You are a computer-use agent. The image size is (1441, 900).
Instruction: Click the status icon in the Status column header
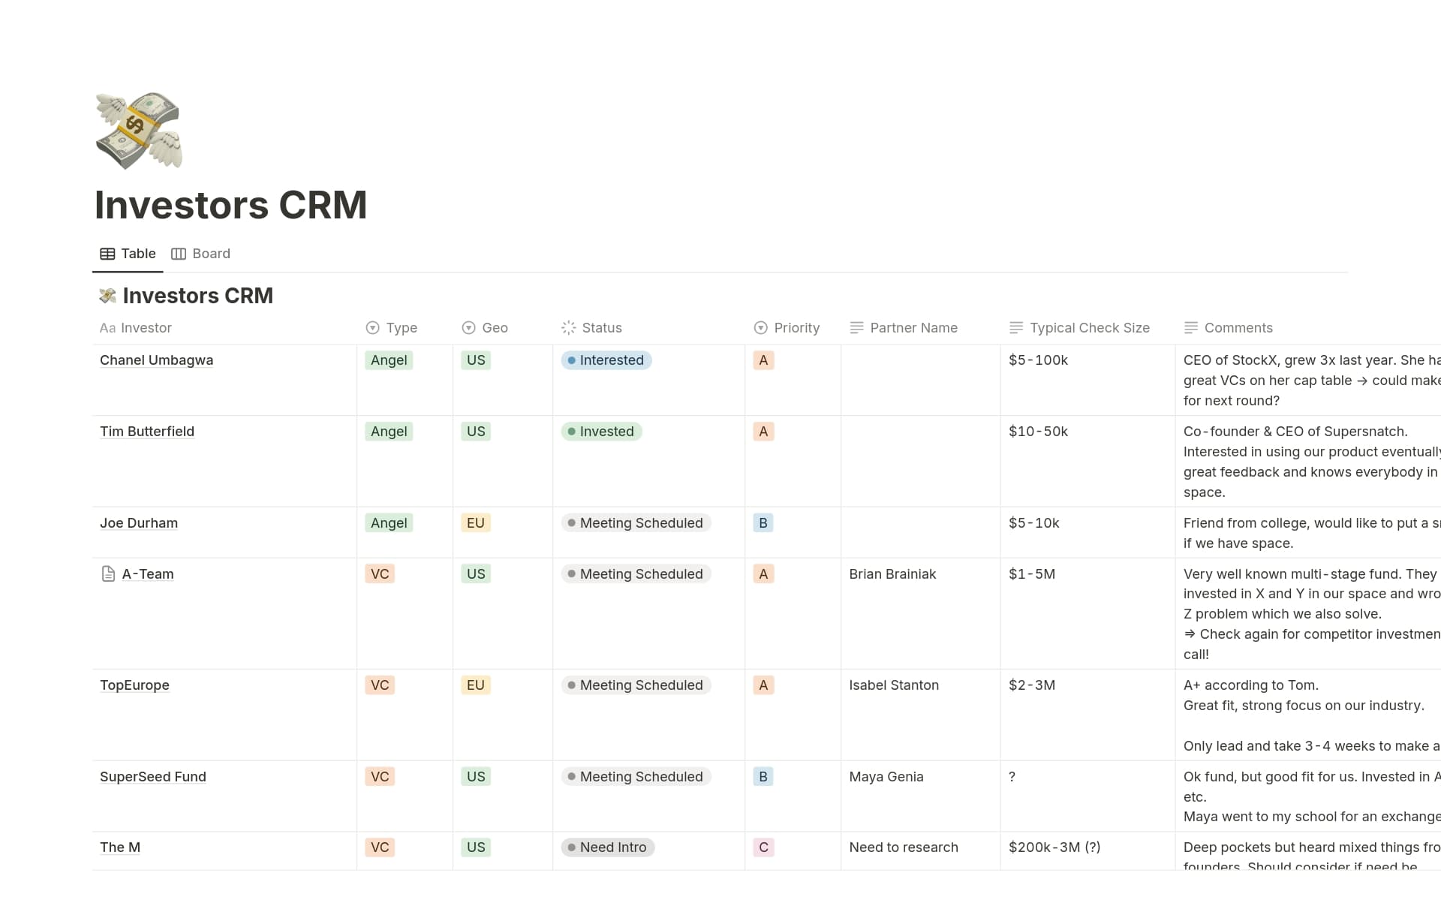[569, 328]
